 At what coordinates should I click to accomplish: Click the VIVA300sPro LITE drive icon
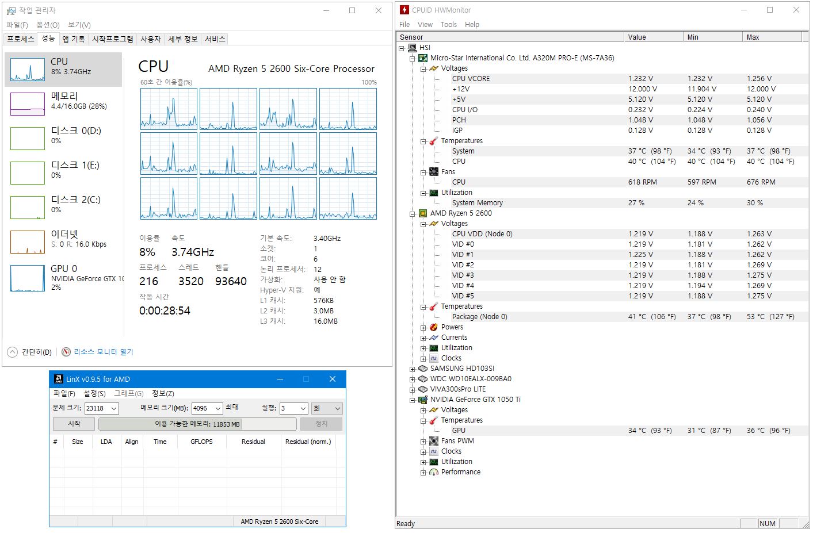(423, 389)
